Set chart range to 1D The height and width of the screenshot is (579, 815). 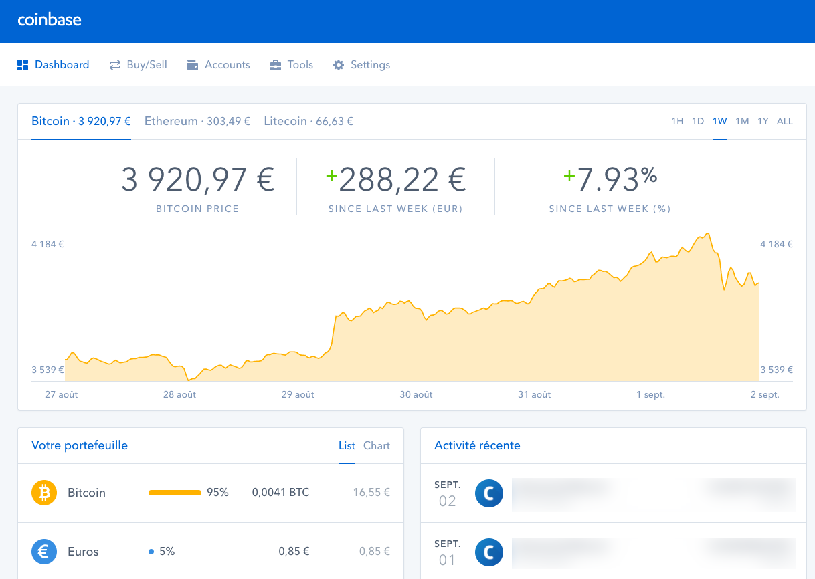click(x=698, y=121)
